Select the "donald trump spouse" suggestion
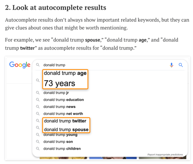The image size is (193, 164). (x=66, y=130)
